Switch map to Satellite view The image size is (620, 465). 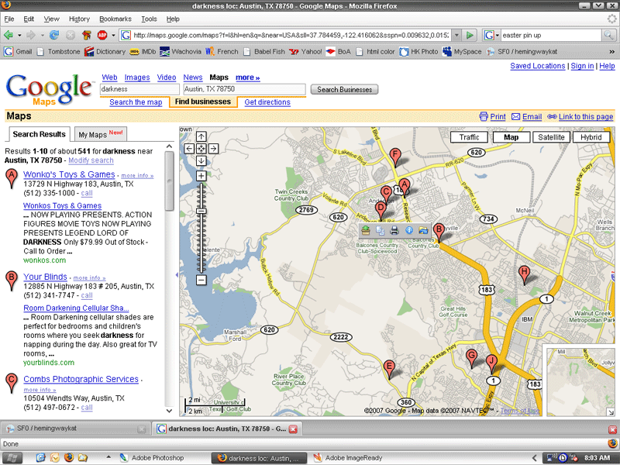point(552,137)
